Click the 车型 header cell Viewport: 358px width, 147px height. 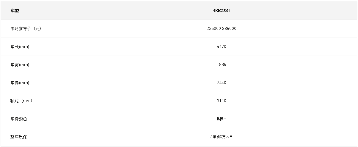pos(15,11)
